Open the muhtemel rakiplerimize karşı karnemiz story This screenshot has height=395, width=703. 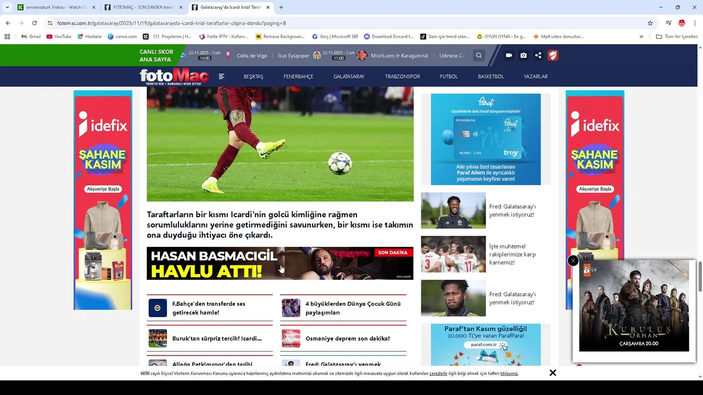tap(486, 255)
